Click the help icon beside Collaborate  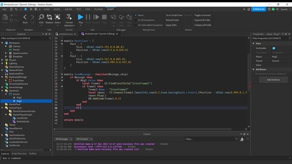(269, 9)
